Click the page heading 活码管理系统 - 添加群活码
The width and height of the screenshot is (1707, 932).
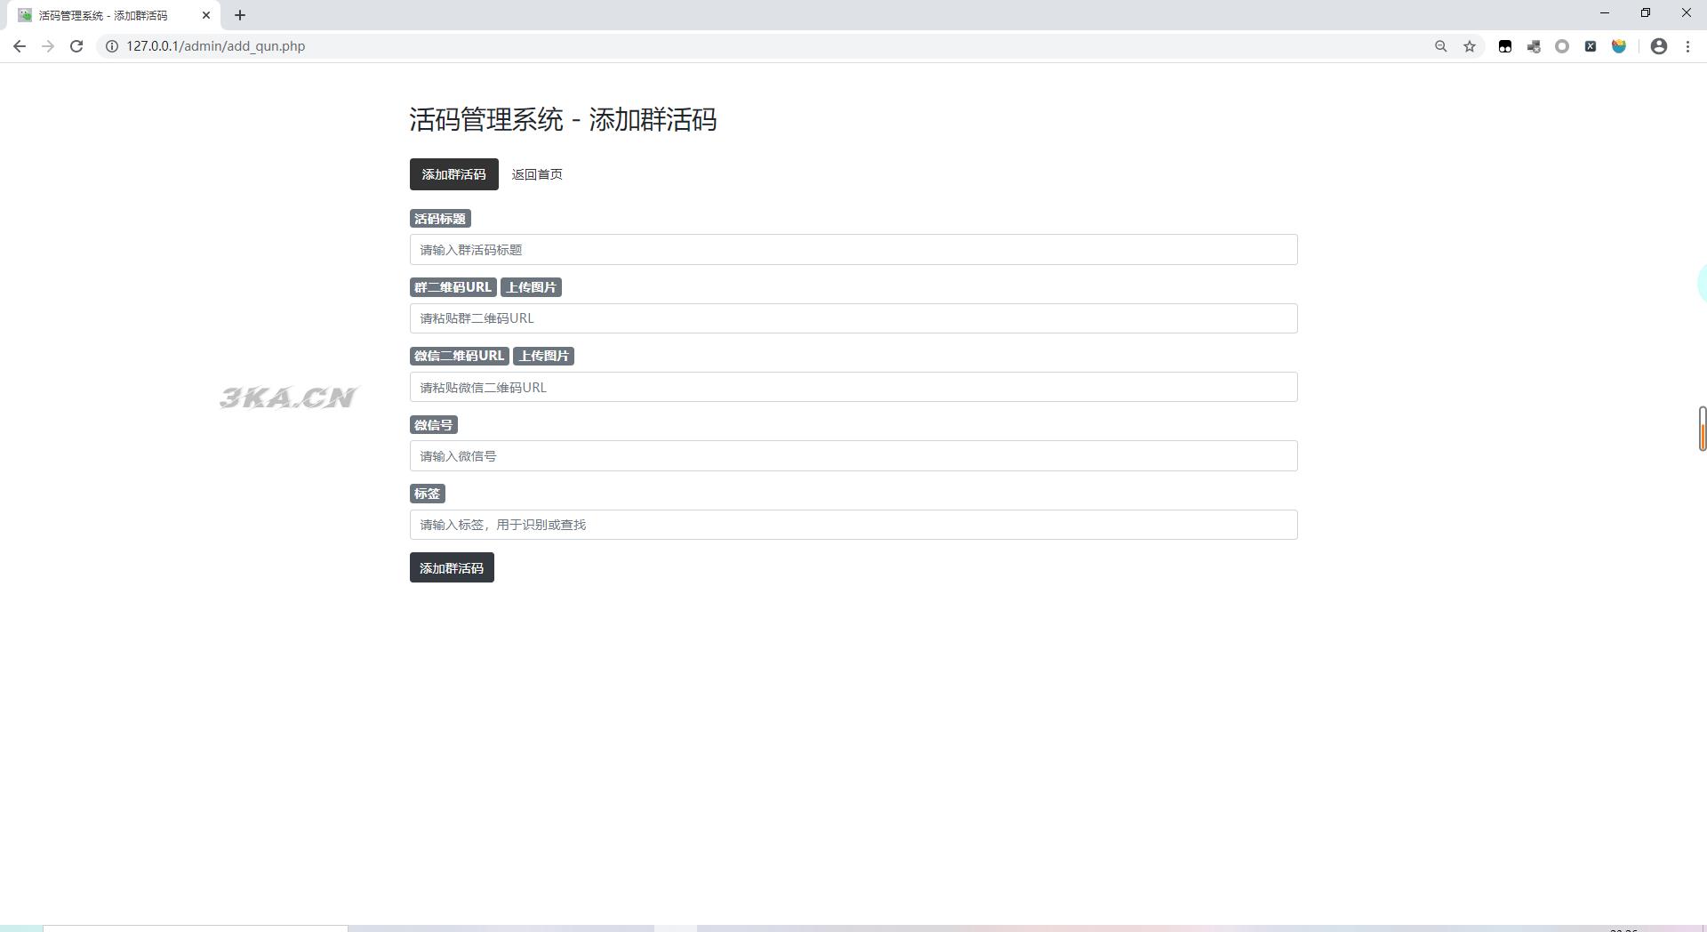click(x=563, y=119)
